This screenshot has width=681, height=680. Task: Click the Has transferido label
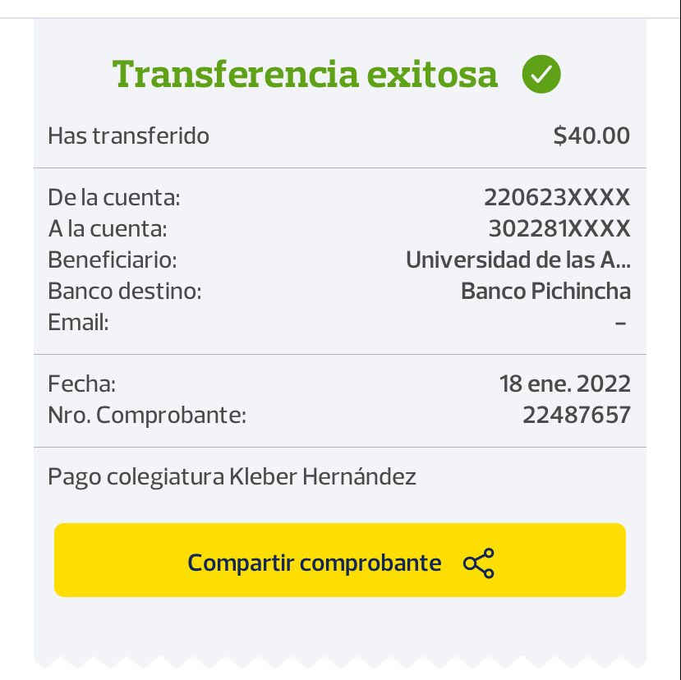[128, 136]
